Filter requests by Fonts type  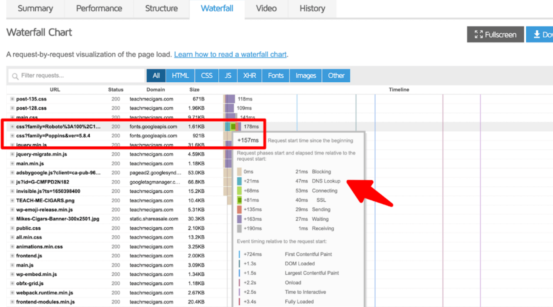coord(275,76)
